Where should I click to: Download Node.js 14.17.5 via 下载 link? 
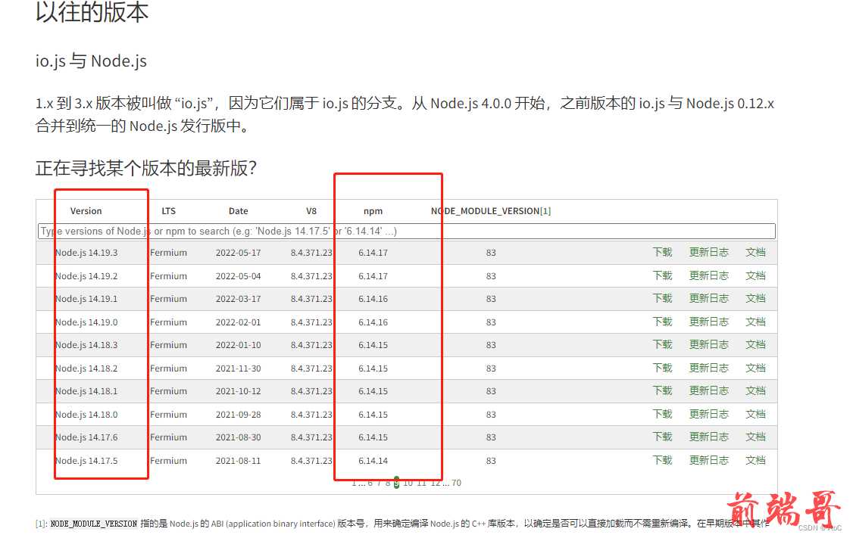pyautogui.click(x=663, y=460)
